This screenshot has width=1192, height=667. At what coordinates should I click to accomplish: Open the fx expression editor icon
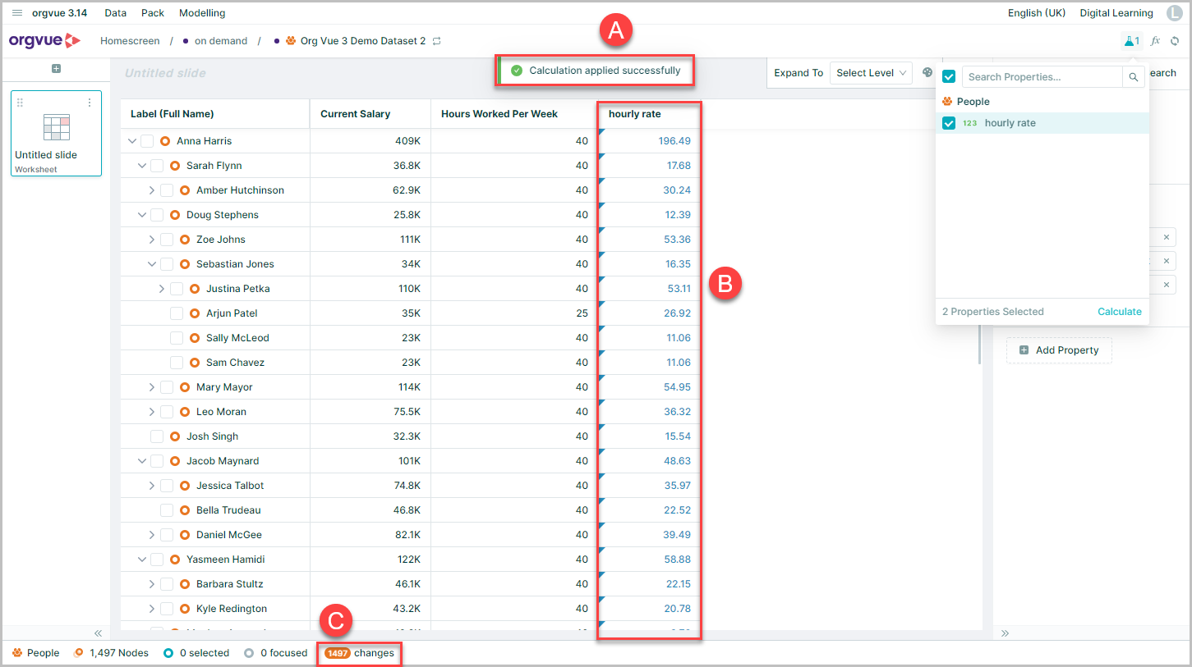(x=1155, y=41)
